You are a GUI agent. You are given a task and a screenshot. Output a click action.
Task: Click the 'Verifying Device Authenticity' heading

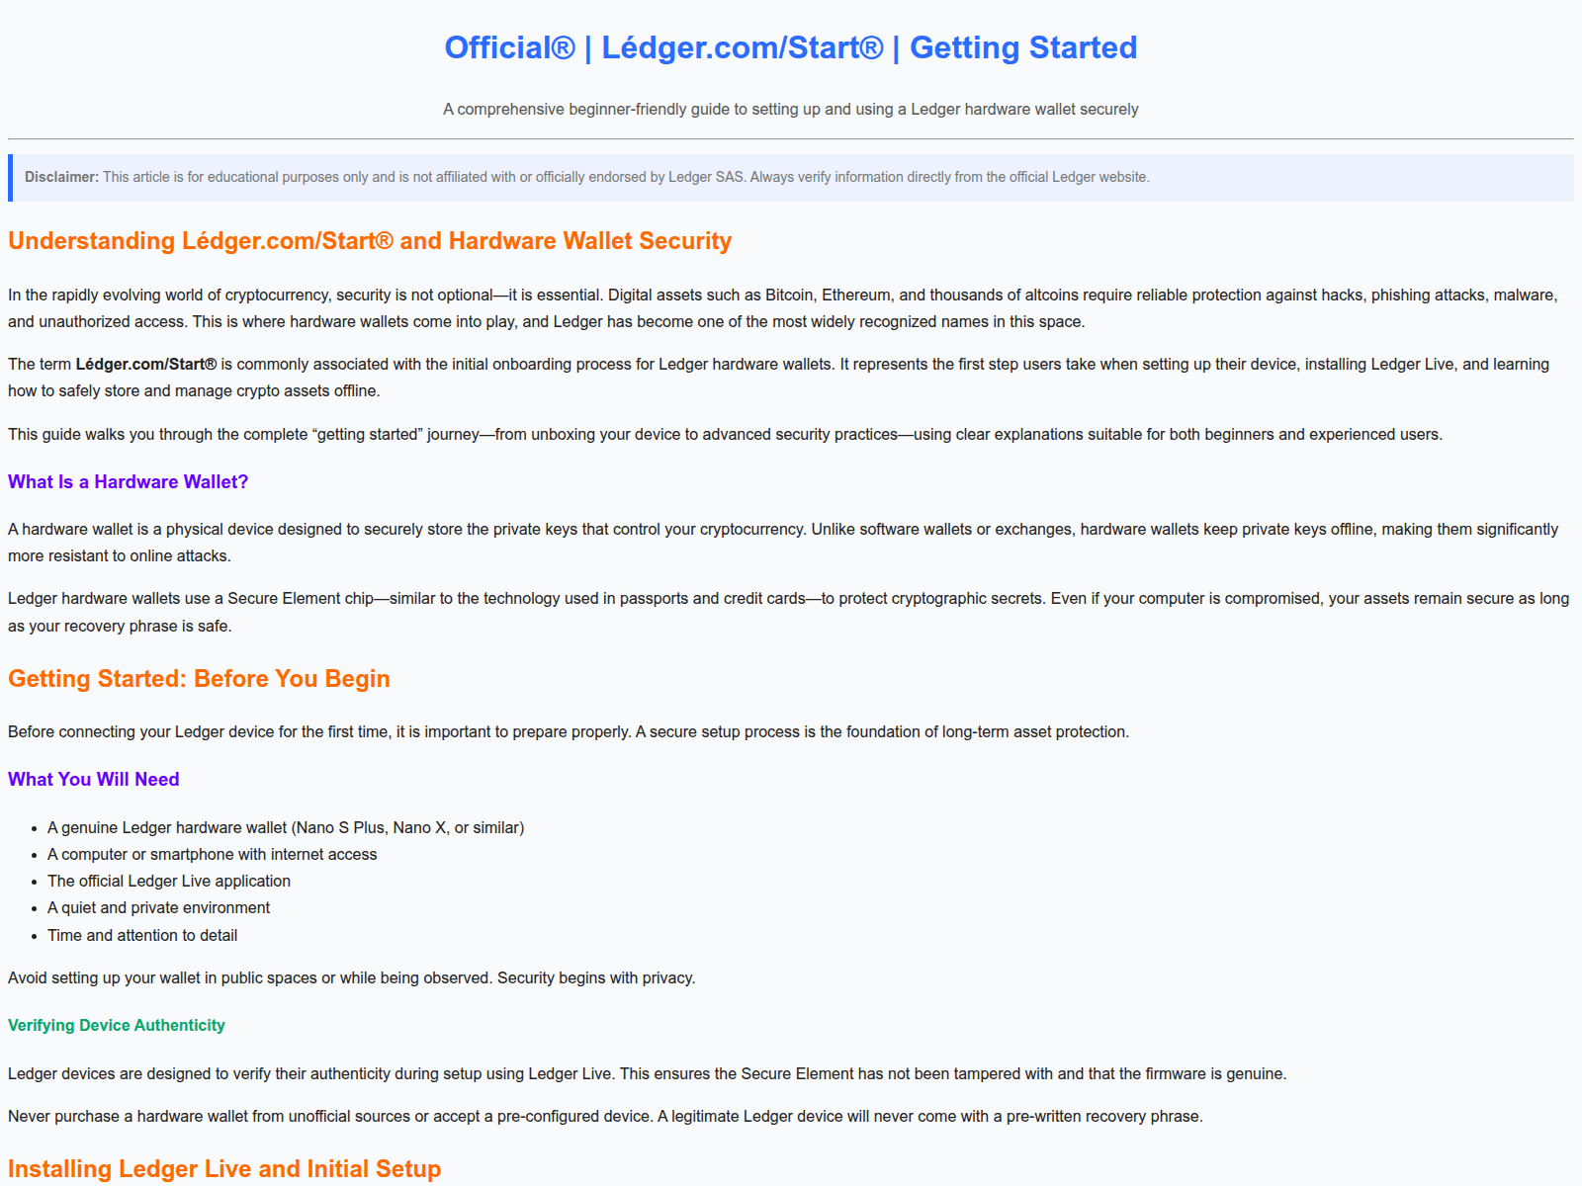117,1025
